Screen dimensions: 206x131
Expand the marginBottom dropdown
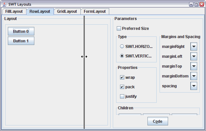pos(194,76)
